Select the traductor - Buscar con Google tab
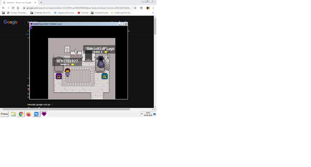 coord(19,2)
